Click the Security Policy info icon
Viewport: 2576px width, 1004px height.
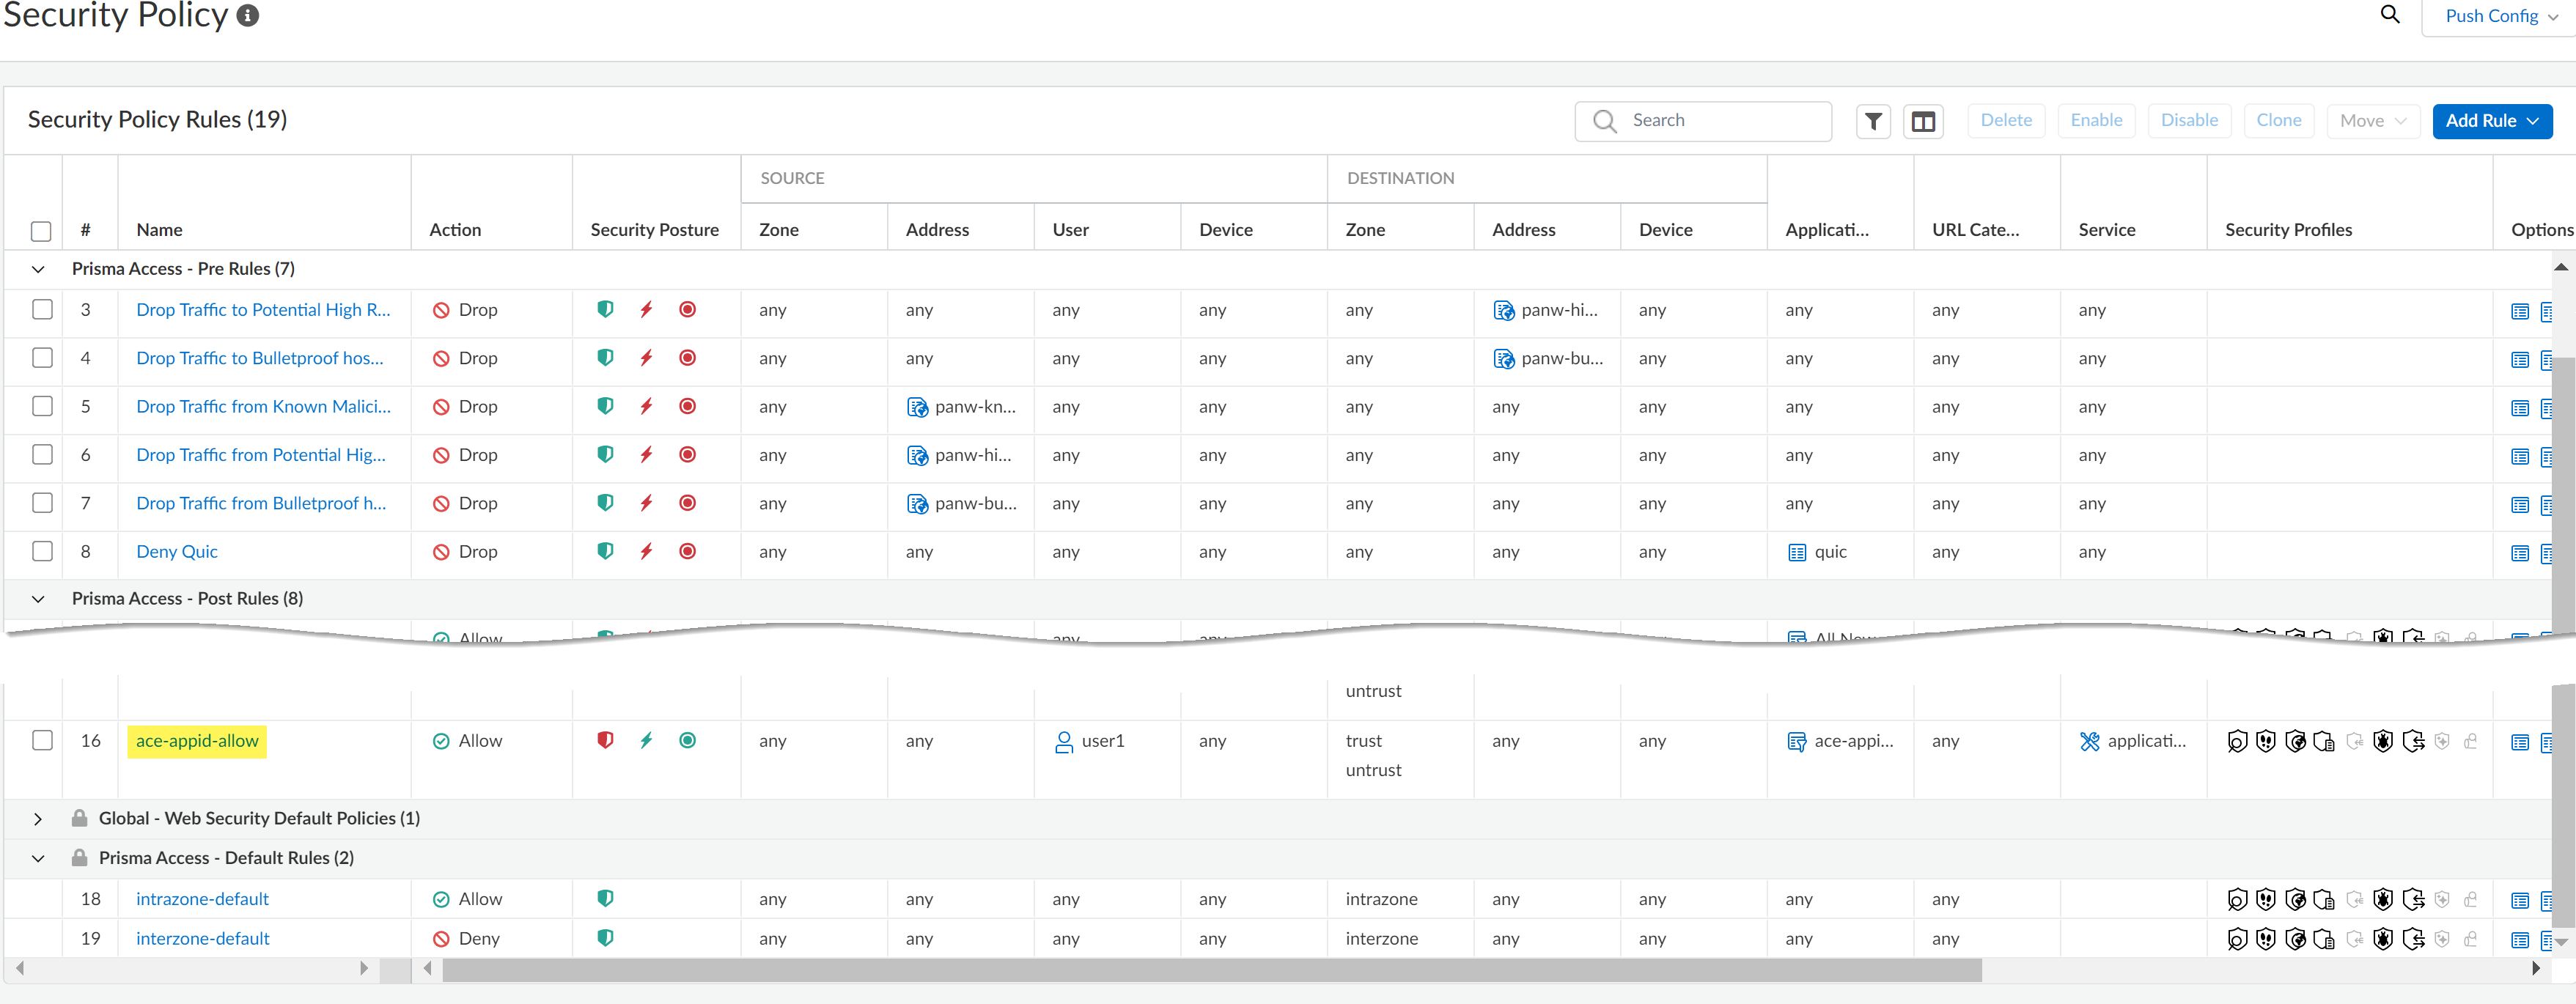coord(248,15)
